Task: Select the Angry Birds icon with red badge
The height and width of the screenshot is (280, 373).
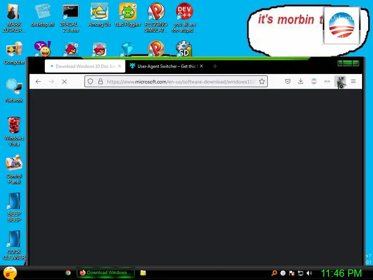Action: click(x=71, y=49)
